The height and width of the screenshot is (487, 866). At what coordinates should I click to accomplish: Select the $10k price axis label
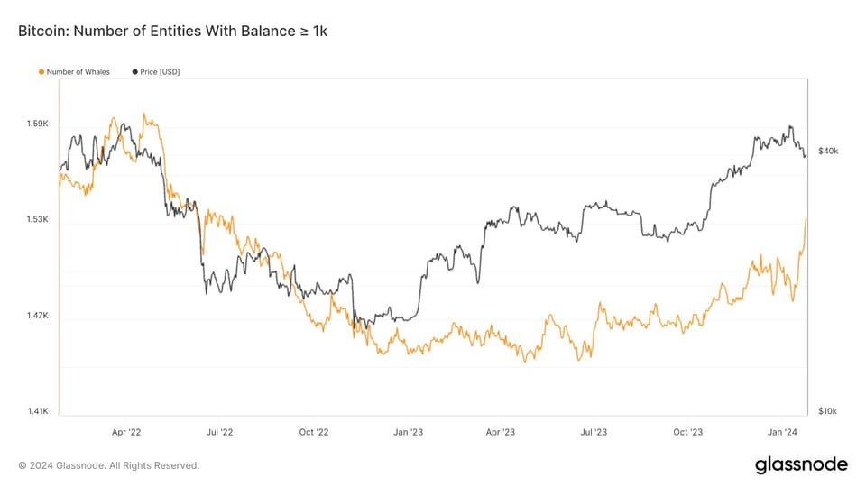coord(828,411)
